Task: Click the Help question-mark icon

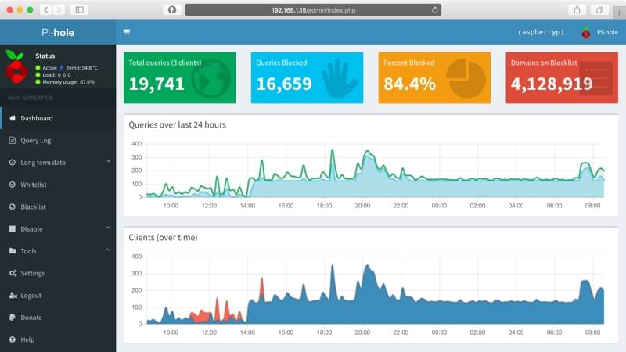Action: click(13, 339)
